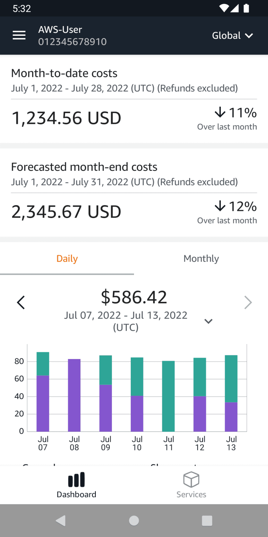Screen dimensions: 268x537
Task: Open the Month-to-date costs card
Action: 134,99
